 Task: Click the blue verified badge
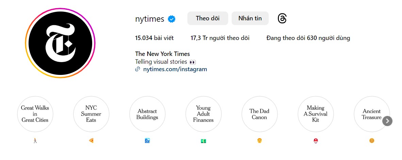[172, 19]
